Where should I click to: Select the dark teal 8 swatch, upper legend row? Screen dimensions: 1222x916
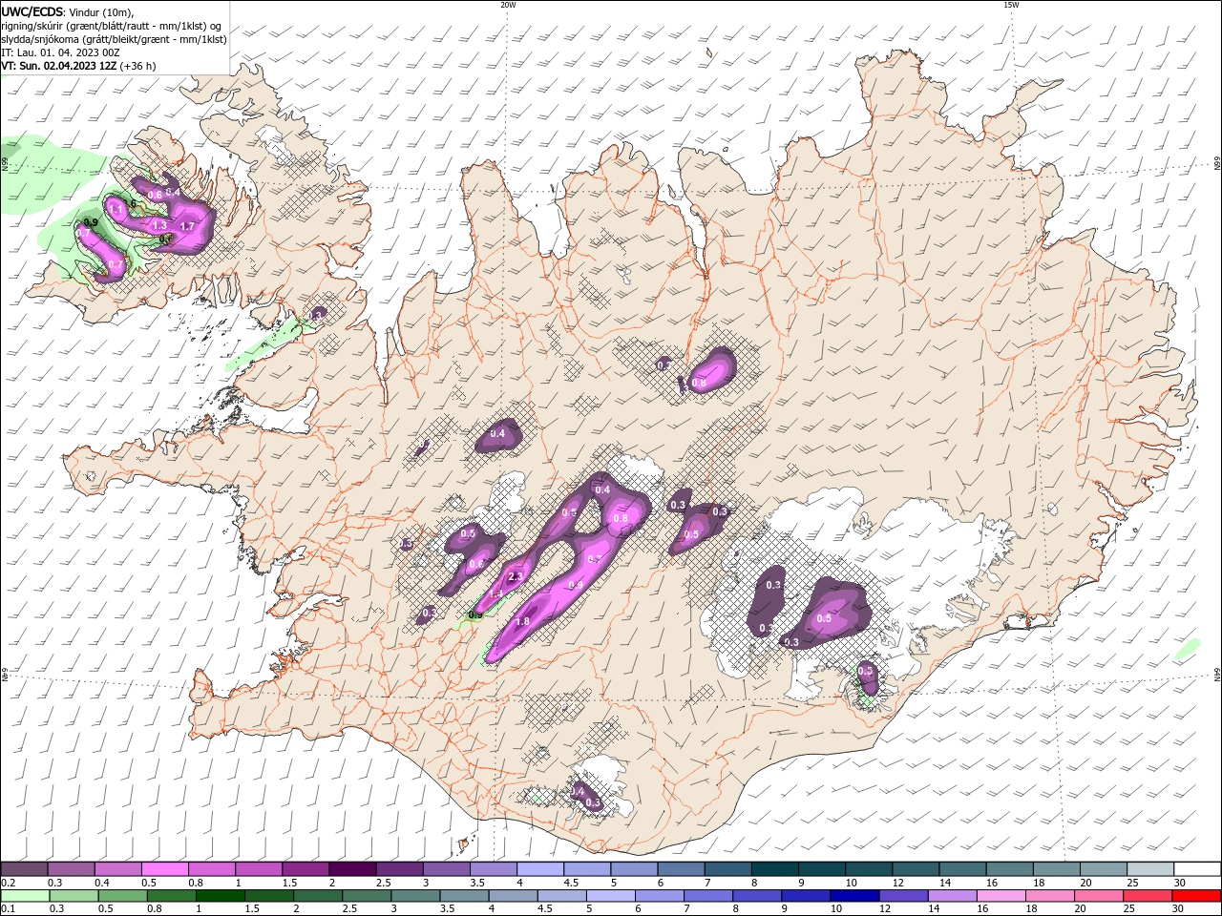[774, 869]
